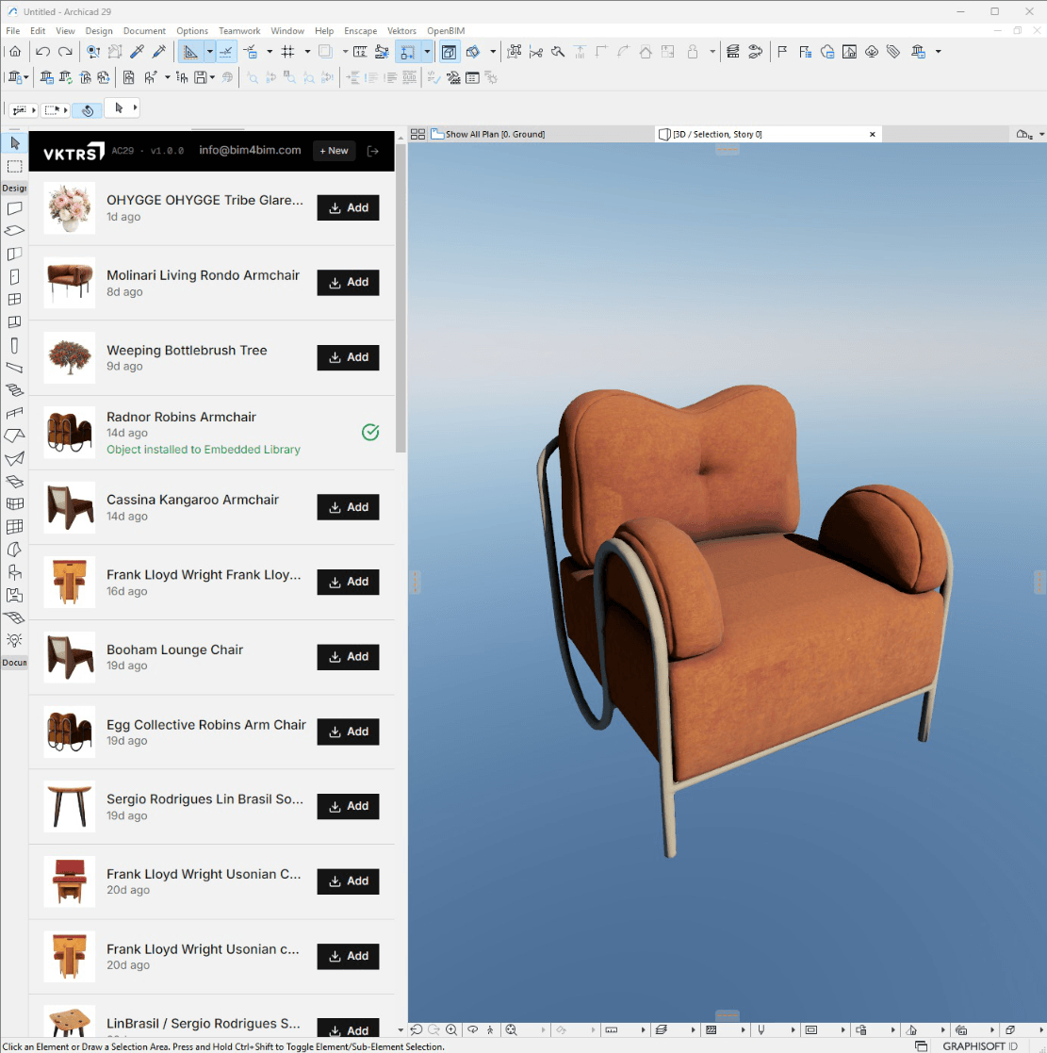Click the + New button
The image size is (1047, 1053).
[334, 151]
